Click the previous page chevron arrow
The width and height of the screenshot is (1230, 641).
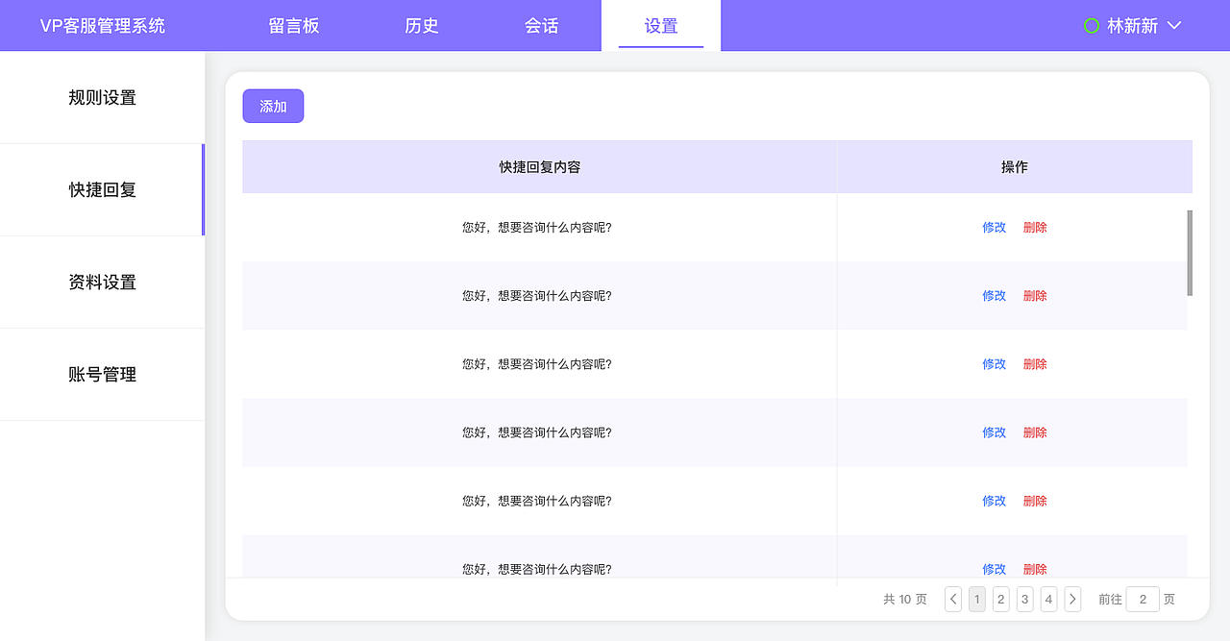952,599
